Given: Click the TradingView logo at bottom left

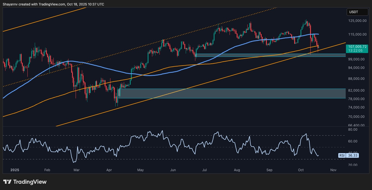Looking at the screenshot, I should (x=24, y=182).
